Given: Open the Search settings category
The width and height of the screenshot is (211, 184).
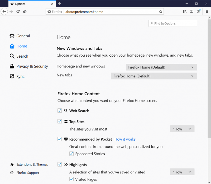Looking at the screenshot, I should tap(19, 56).
